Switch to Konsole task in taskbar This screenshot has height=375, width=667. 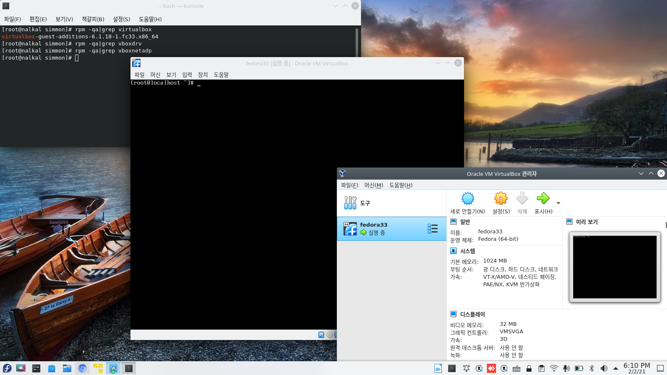pyautogui.click(x=129, y=368)
